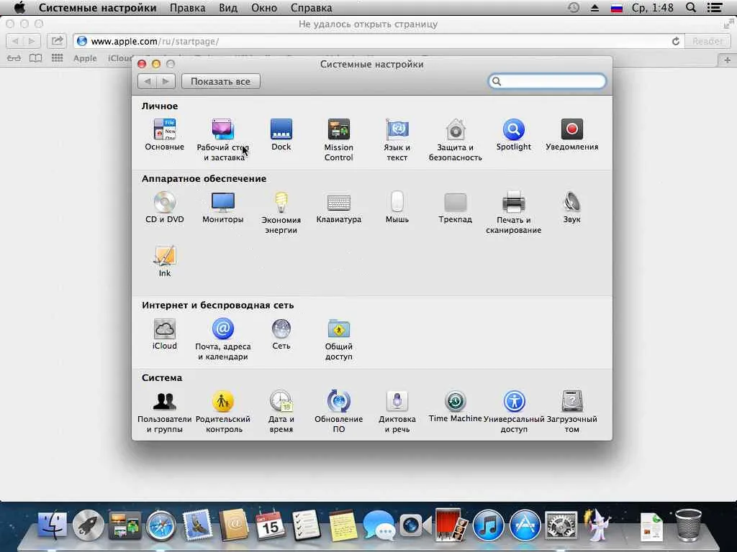Viewport: 737px width, 552px height.
Task: Open CD и DVD settings
Action: (x=165, y=208)
